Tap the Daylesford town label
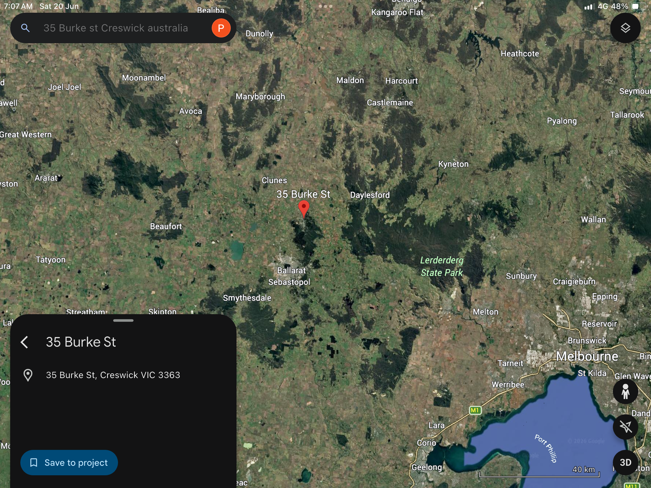The width and height of the screenshot is (651, 488). 370,195
